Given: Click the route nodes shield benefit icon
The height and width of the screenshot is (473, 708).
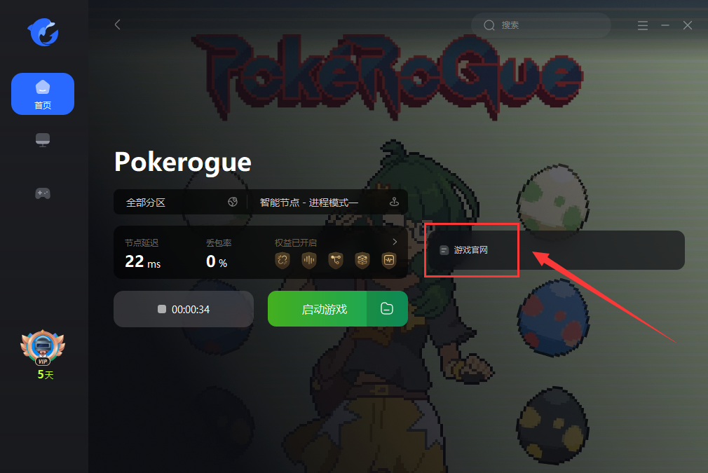Looking at the screenshot, I should coord(336,260).
